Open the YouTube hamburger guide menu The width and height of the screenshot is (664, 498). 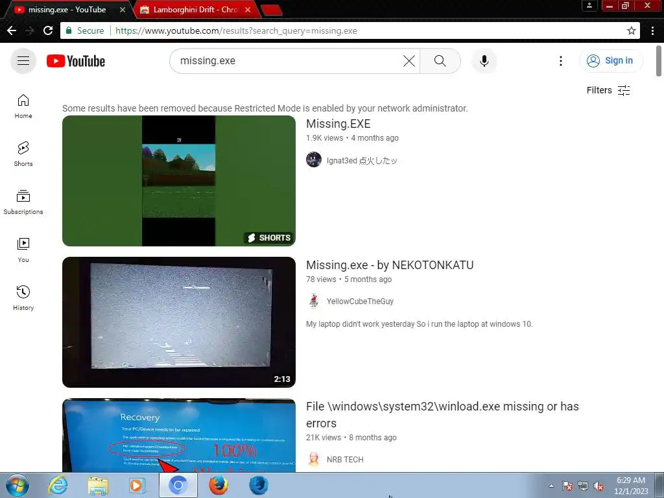(x=23, y=61)
